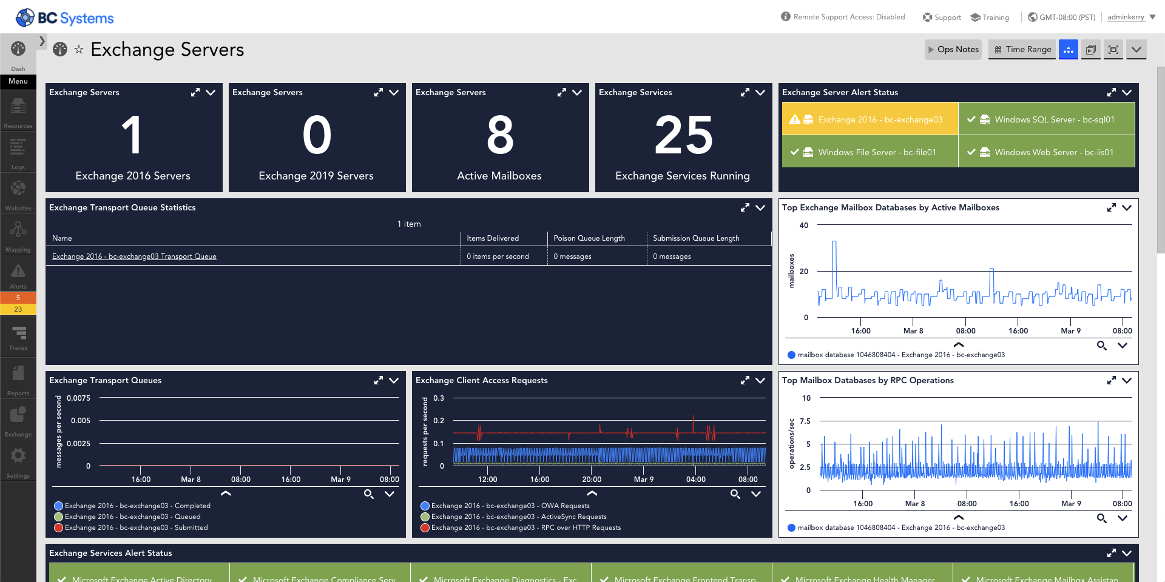1165x582 pixels.
Task: Maximize the Exchange 2016 Servers widget
Action: tap(195, 92)
